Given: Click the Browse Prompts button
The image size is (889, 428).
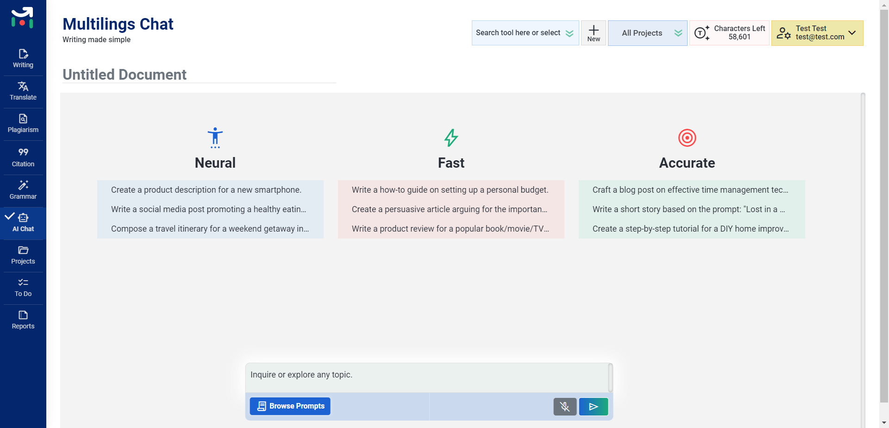Looking at the screenshot, I should point(290,406).
